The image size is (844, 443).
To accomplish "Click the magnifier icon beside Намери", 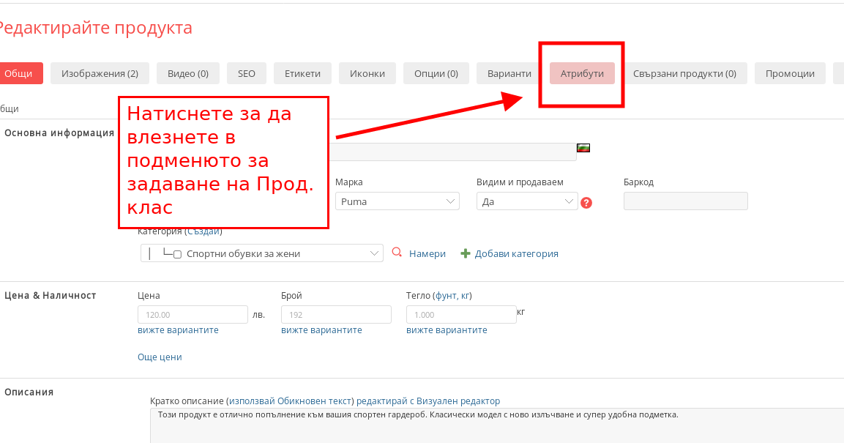I will pyautogui.click(x=397, y=253).
